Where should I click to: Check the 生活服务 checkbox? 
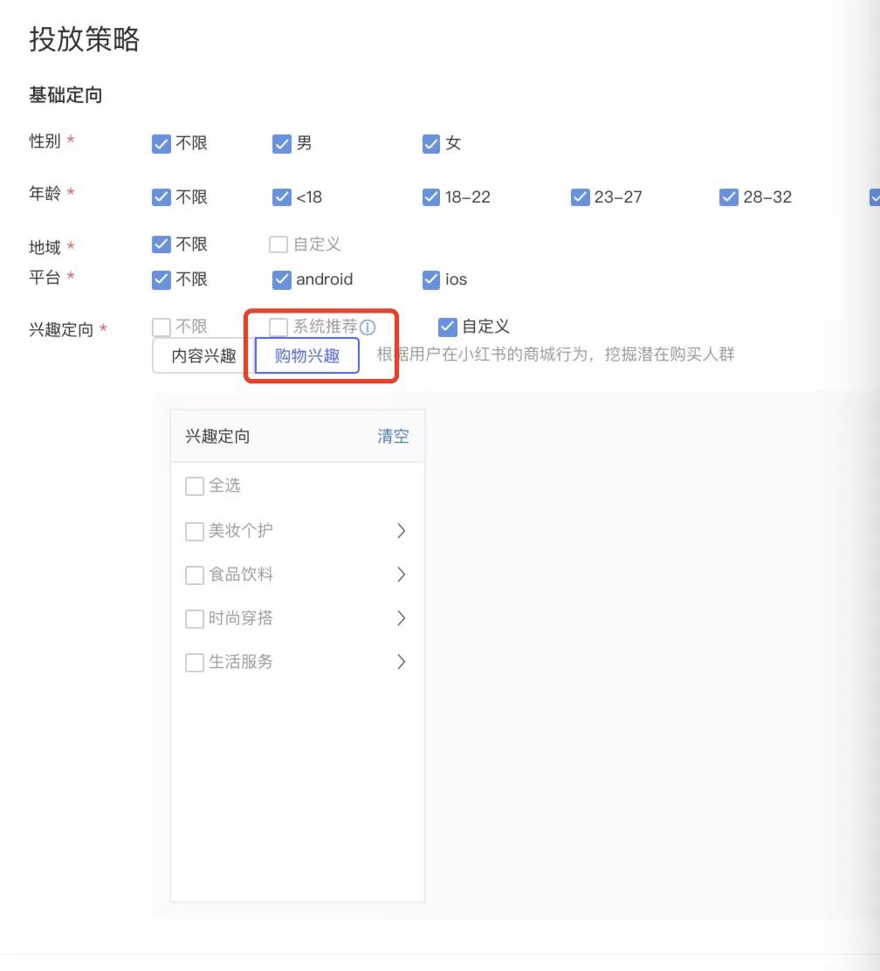(x=195, y=663)
